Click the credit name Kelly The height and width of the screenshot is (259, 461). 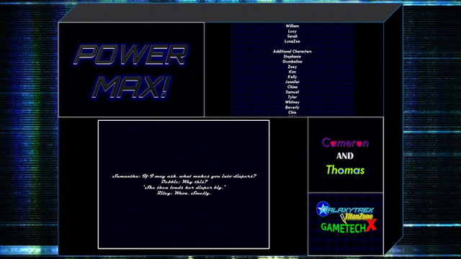click(292, 77)
